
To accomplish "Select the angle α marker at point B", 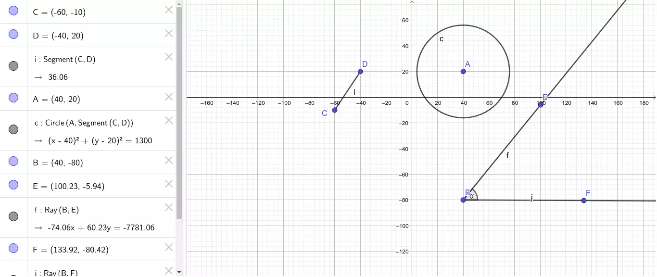I will point(473,196).
